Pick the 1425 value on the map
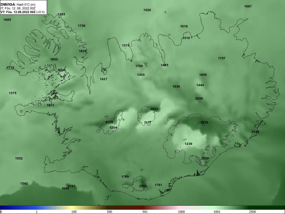Viewport: 285px width, 214px height. (x=164, y=65)
